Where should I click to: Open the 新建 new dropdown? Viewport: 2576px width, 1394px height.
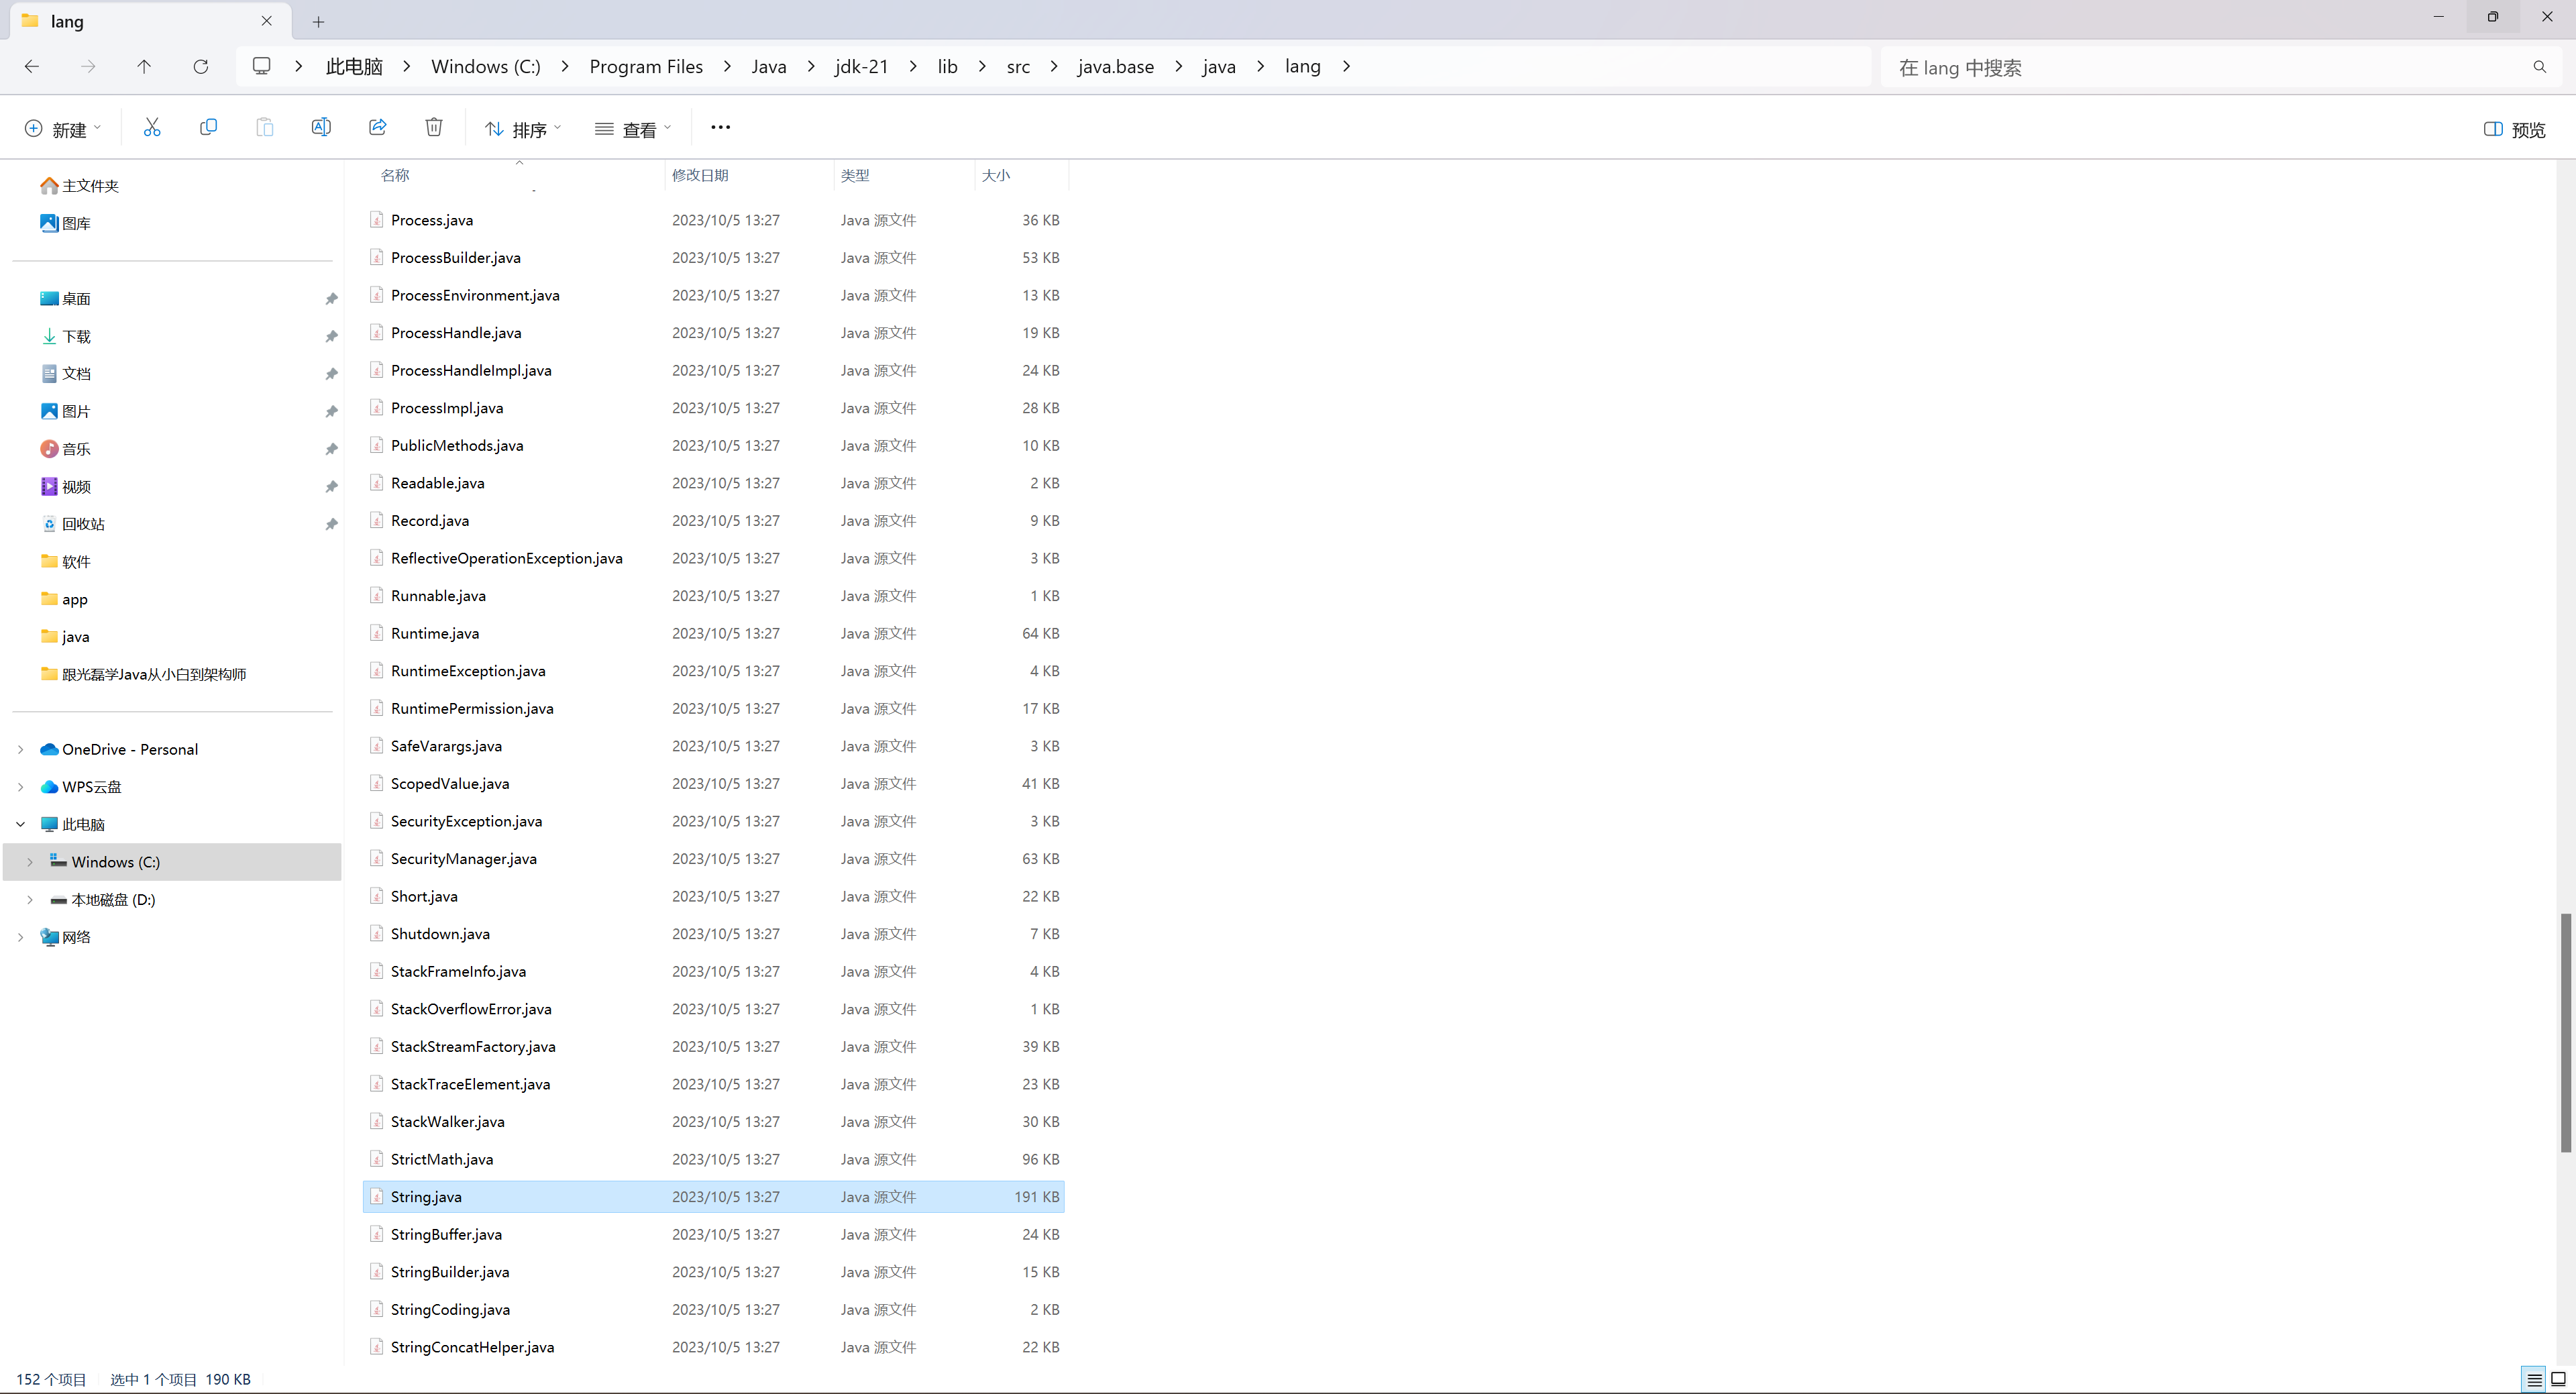click(x=63, y=129)
